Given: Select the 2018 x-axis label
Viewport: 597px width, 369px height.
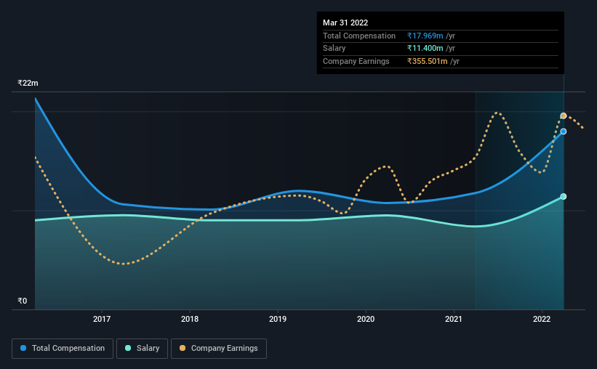Looking at the screenshot, I should click(190, 319).
